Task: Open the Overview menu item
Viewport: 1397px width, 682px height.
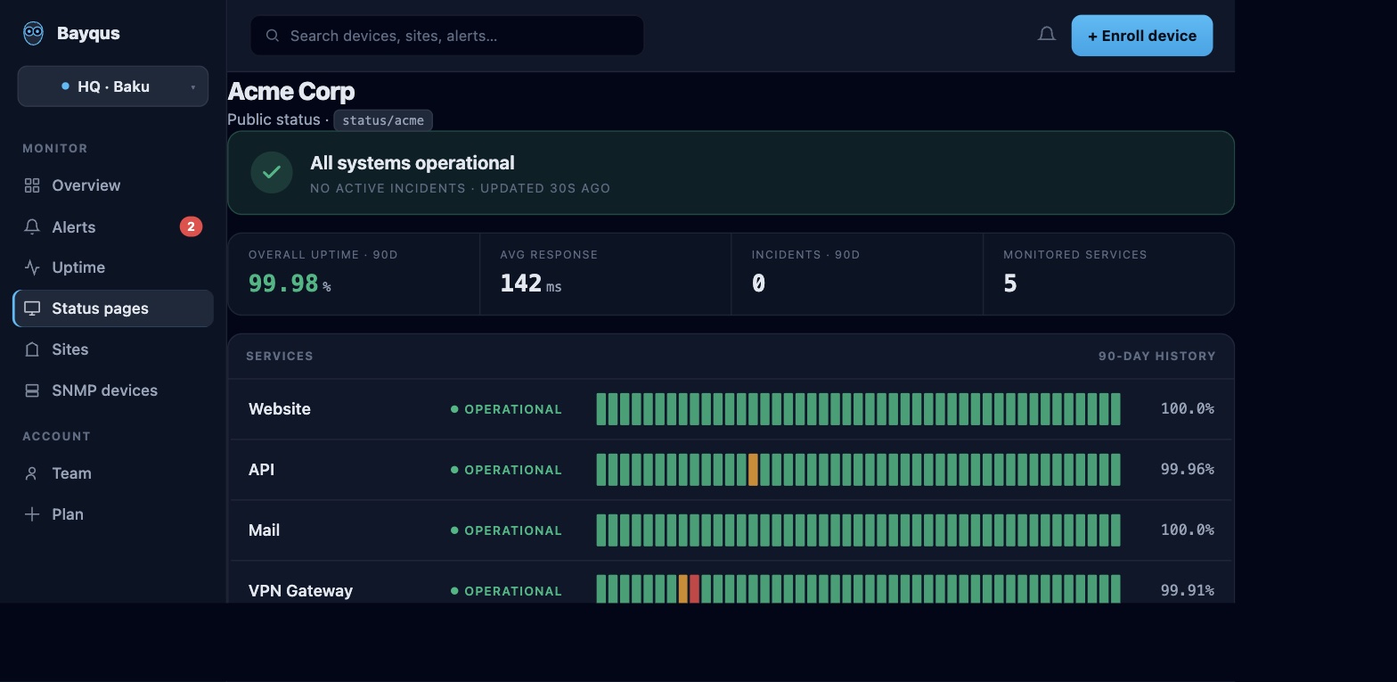Action: click(113, 185)
